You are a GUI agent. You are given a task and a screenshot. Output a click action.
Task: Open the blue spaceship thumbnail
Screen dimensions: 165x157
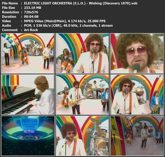pos(28,136)
